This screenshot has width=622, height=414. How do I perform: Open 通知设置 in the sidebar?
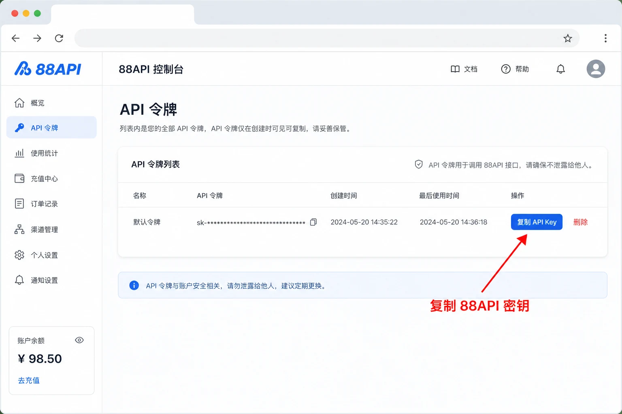coord(51,280)
